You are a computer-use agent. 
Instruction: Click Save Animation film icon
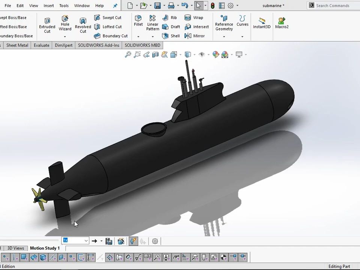point(109,241)
